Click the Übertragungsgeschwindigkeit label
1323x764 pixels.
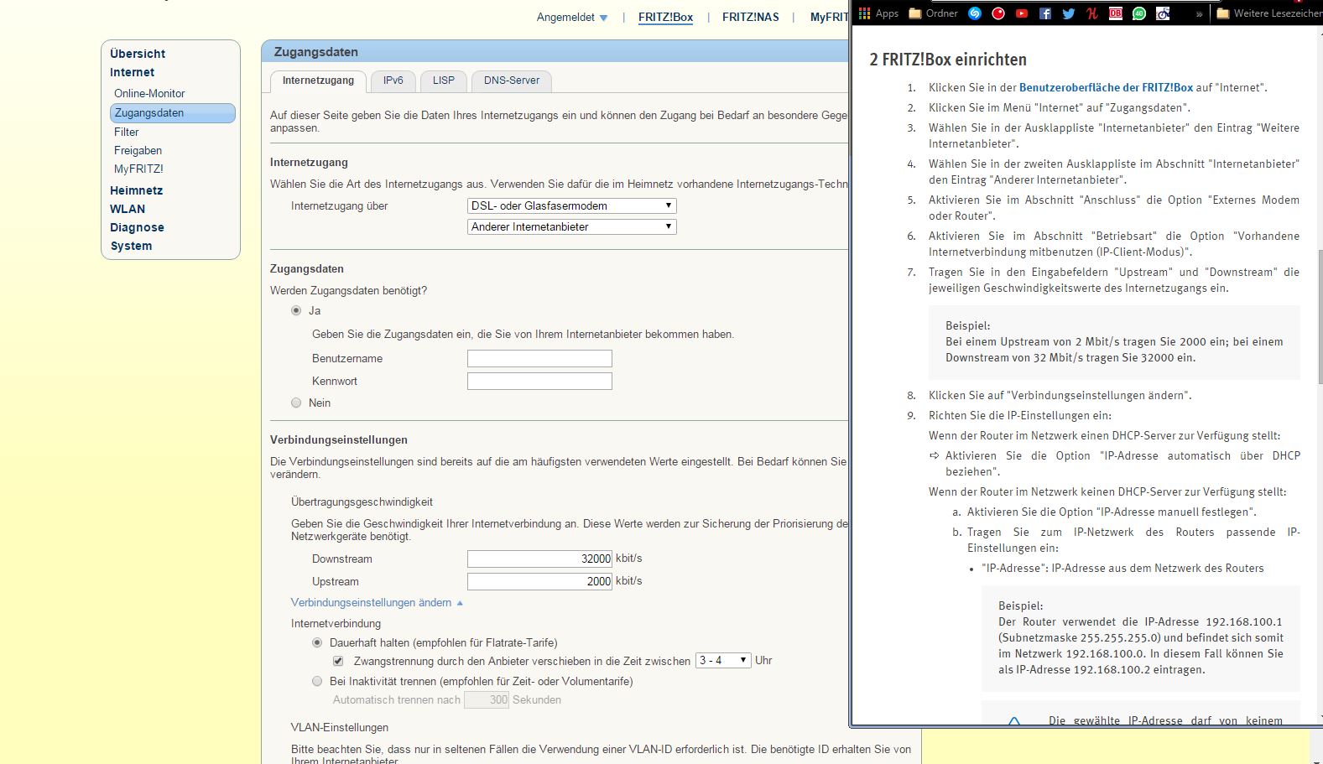click(362, 502)
